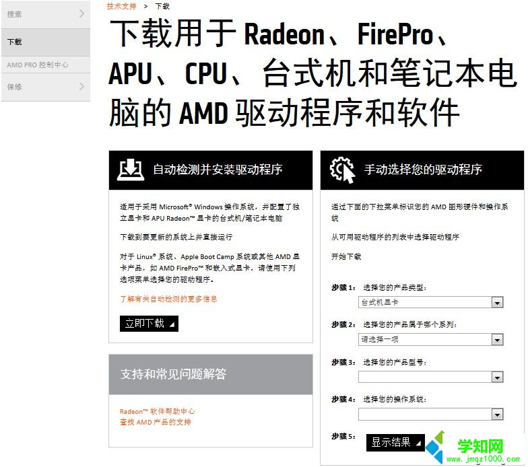Screen dimensions: 528x467
Task: Click 自动检测并安装驱动程序 header
Action: coord(218,170)
